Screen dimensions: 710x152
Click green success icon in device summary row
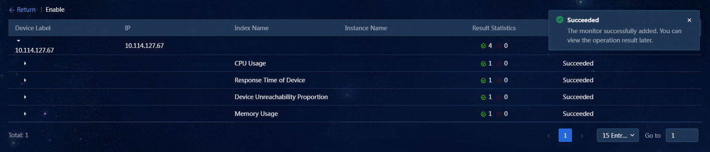click(x=483, y=46)
